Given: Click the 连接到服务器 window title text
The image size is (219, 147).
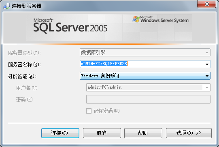Looking at the screenshot, I should pyautogui.click(x=27, y=6).
